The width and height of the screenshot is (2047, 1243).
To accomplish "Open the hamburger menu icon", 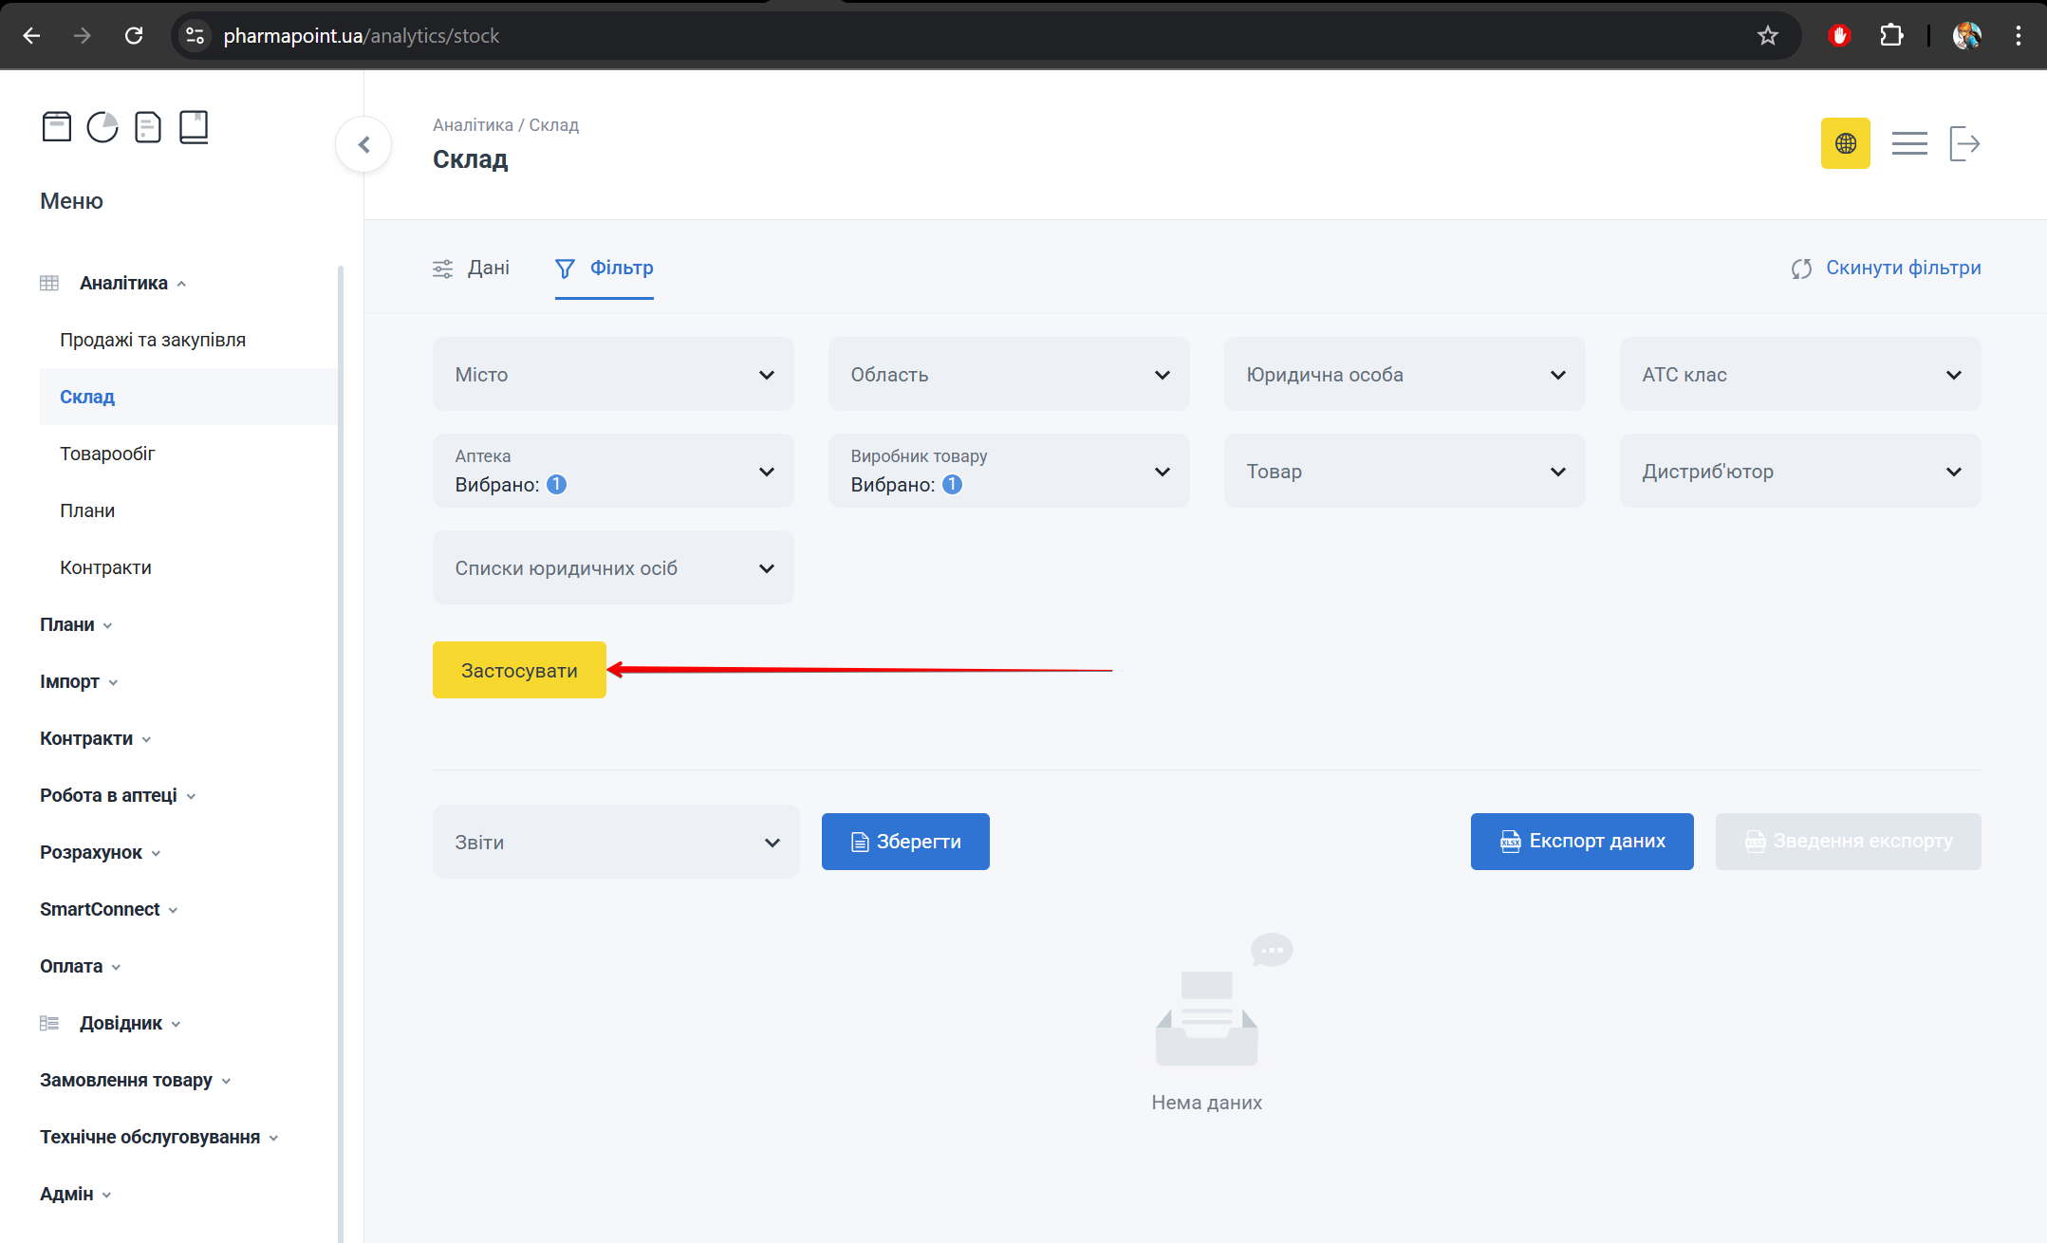I will pos(1908,143).
